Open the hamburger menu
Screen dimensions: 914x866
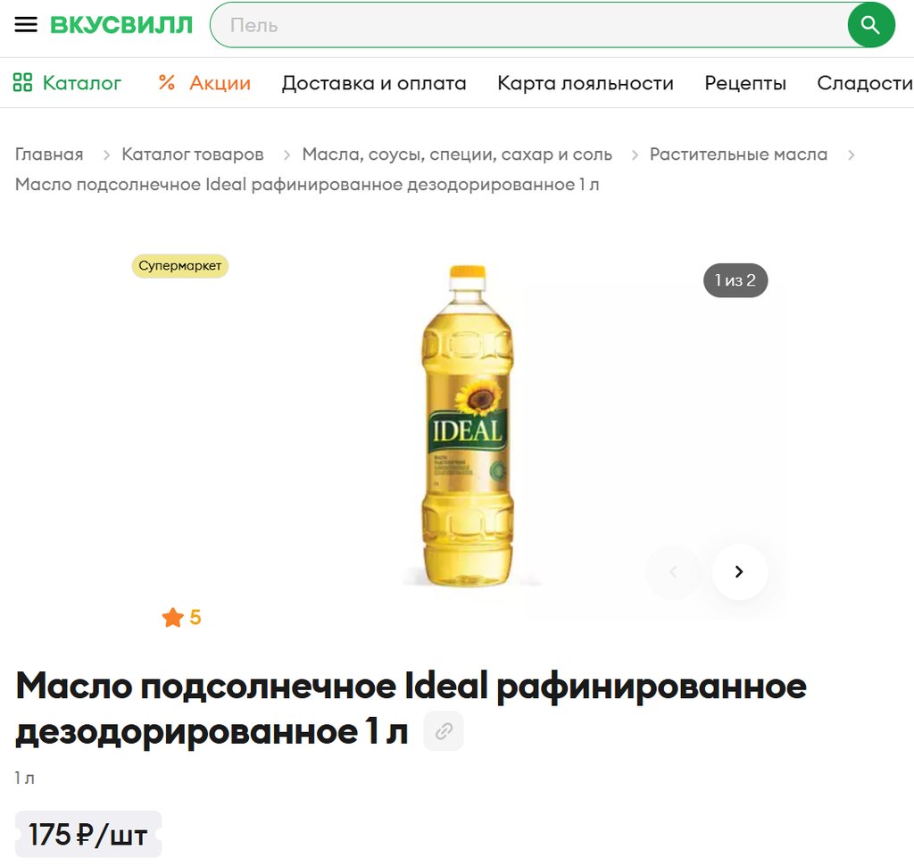pos(26,24)
